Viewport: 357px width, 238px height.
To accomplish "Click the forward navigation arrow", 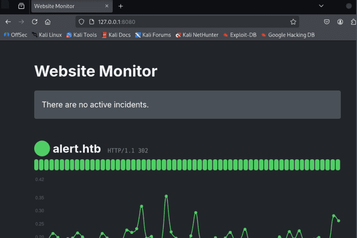I will 21,22.
